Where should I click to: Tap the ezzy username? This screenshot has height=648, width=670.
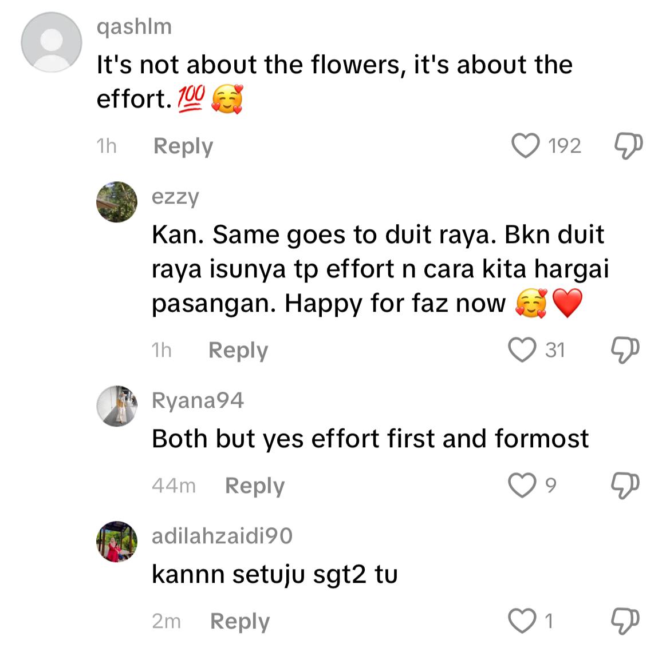point(175,196)
